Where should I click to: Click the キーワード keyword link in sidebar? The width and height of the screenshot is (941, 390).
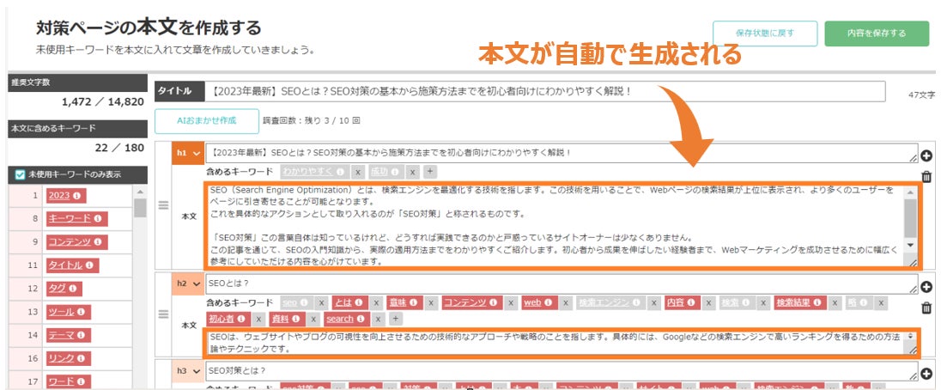(70, 218)
